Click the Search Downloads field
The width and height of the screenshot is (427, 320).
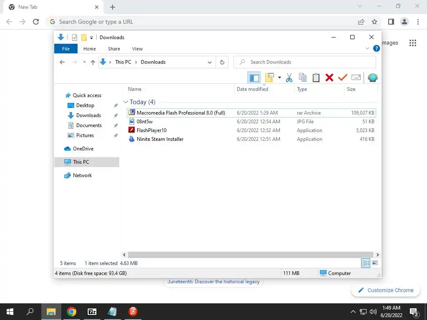point(305,62)
